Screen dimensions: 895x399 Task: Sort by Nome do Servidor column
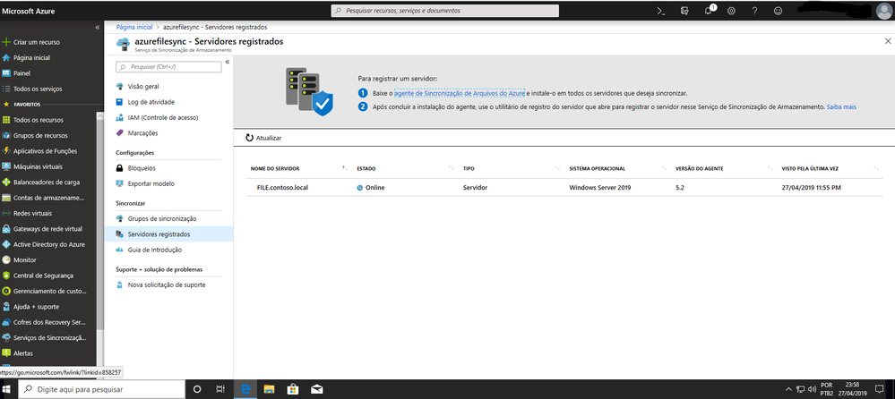coord(275,169)
